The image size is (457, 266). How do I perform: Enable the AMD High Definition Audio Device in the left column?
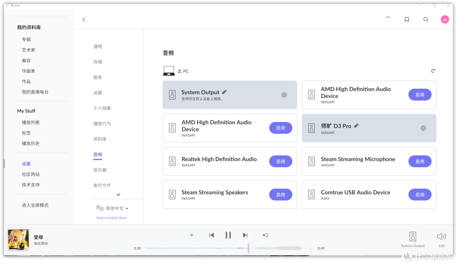coord(281,128)
